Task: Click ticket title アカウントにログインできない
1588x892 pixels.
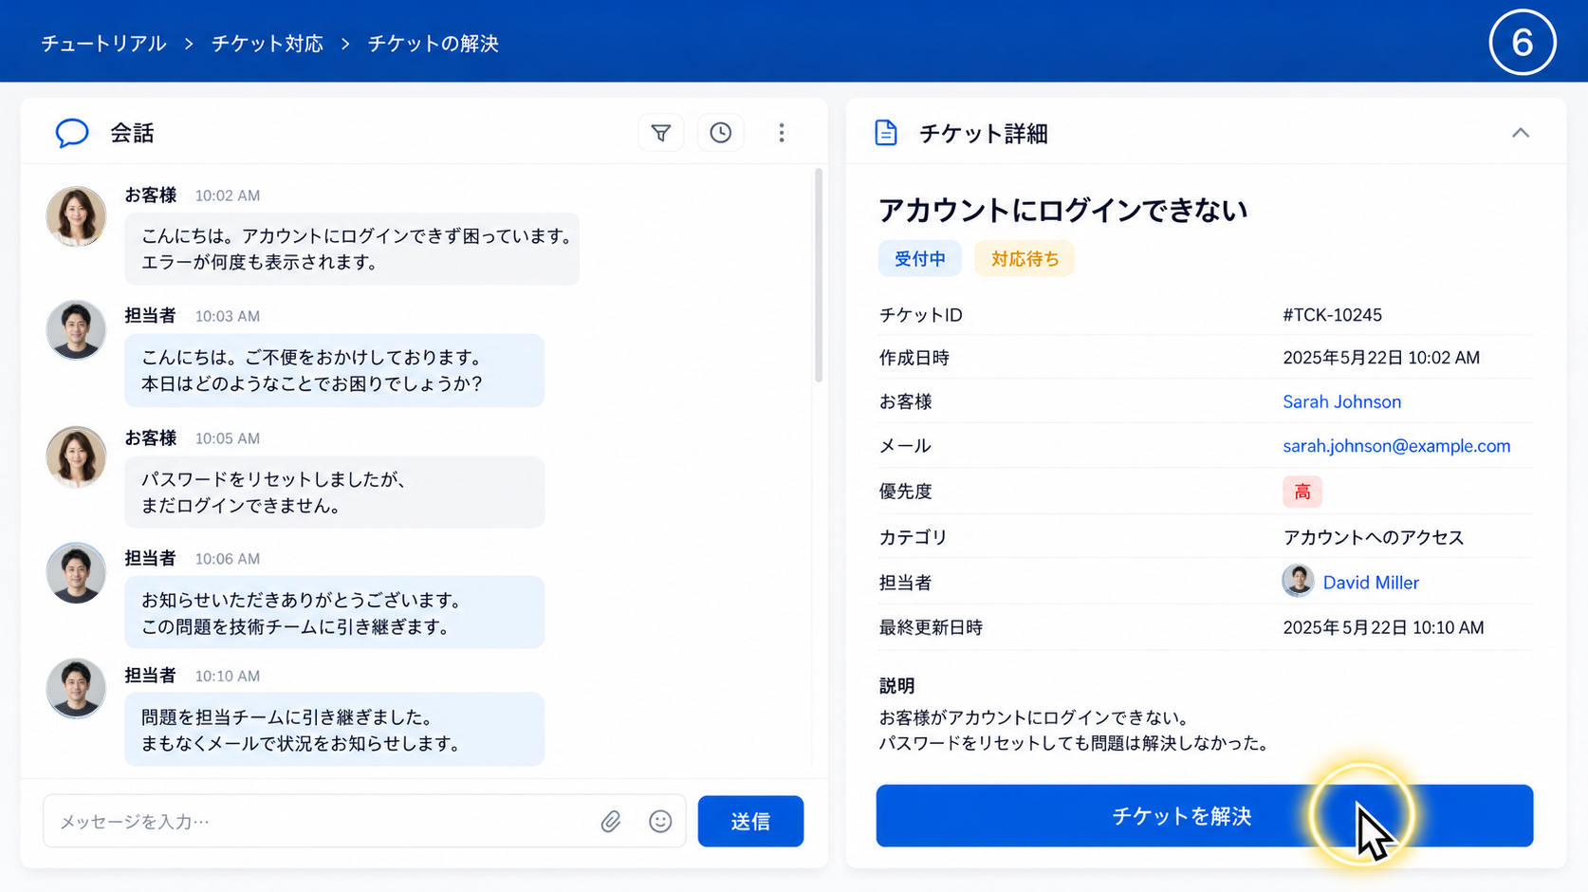Action: 1062,210
